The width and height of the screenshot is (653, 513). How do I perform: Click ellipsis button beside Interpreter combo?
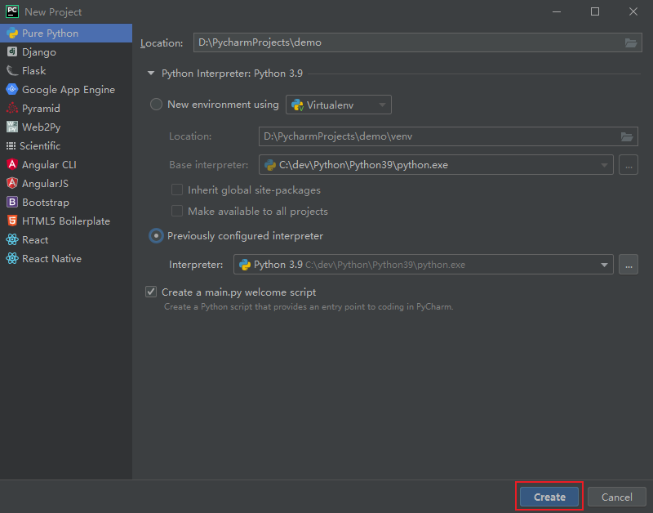click(629, 265)
